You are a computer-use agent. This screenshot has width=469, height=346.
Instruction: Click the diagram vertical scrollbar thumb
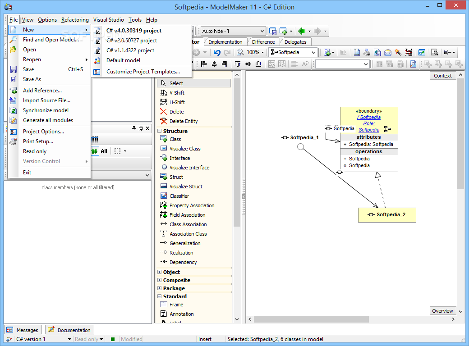pos(460,134)
